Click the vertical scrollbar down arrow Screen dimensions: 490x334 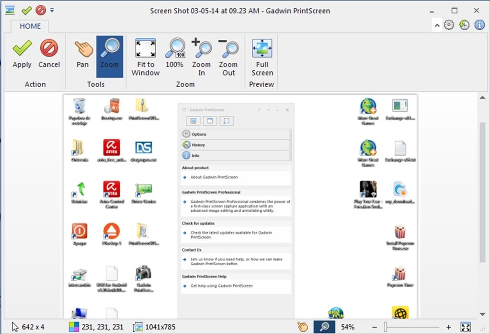[482, 314]
